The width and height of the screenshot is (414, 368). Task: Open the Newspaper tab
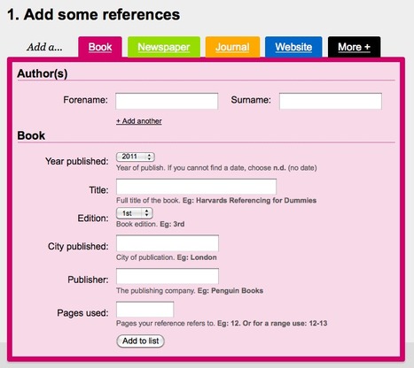pyautogui.click(x=164, y=47)
